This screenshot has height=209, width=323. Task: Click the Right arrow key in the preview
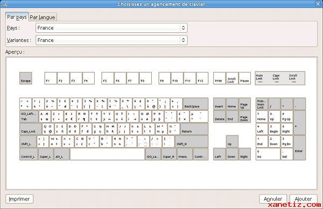245,154
